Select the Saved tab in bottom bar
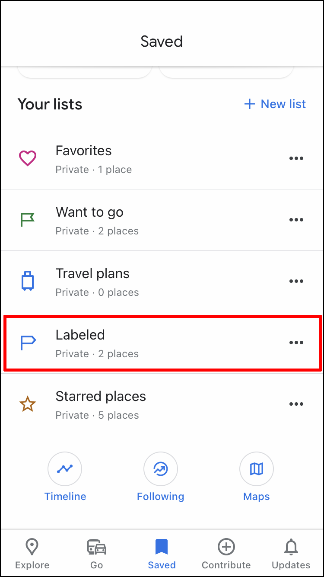 (162, 554)
